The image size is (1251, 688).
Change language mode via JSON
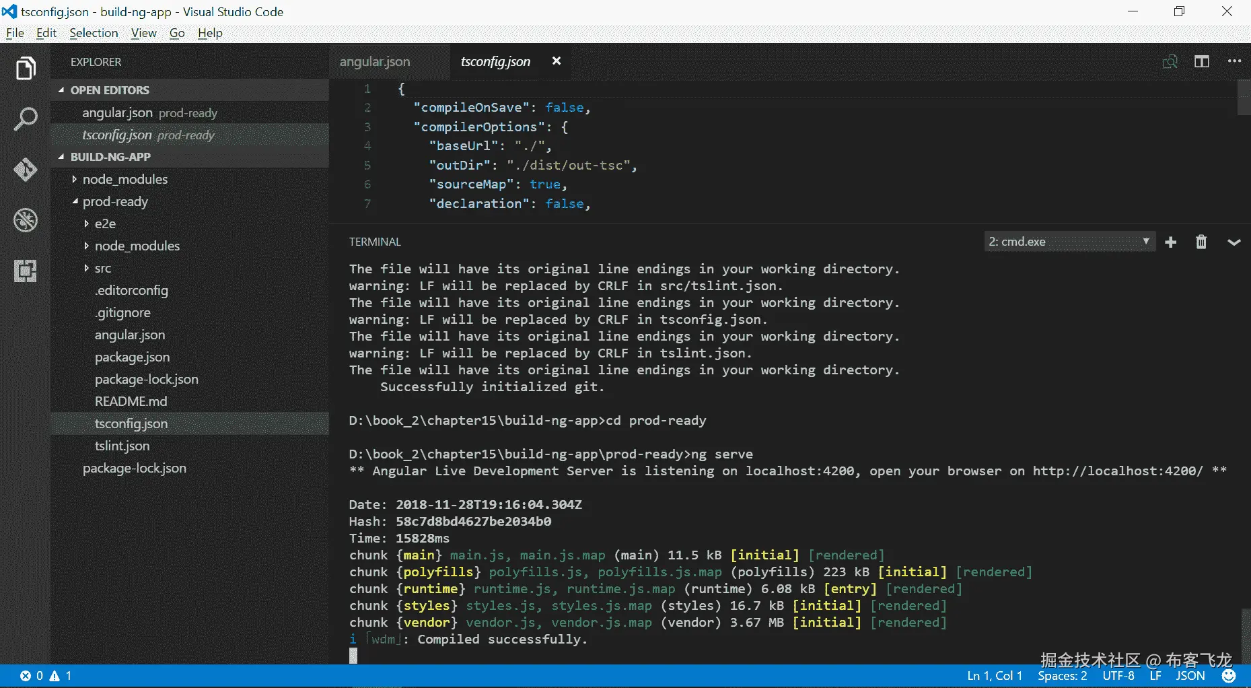[x=1190, y=675]
